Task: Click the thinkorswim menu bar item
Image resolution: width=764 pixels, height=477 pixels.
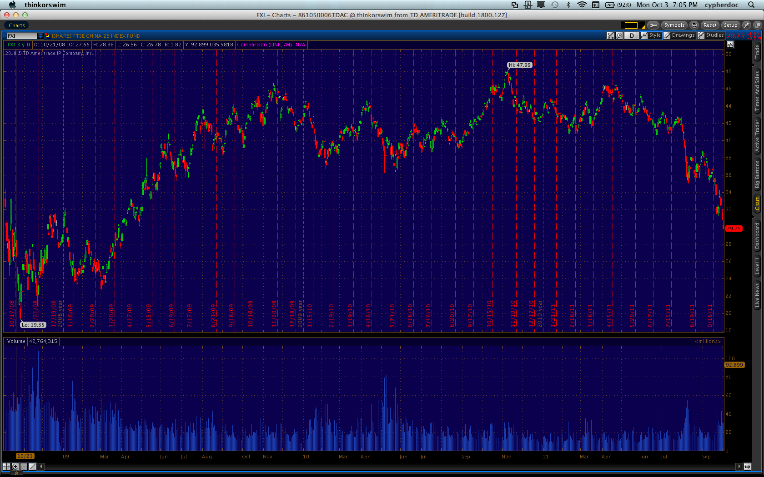Action: click(45, 5)
